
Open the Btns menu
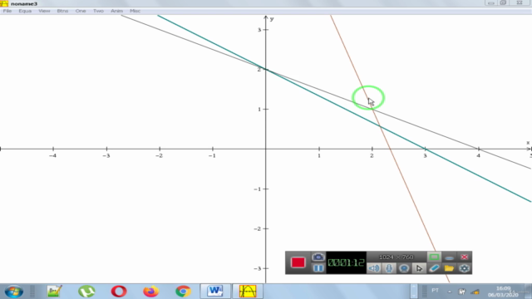click(x=62, y=11)
